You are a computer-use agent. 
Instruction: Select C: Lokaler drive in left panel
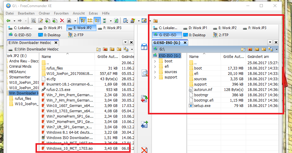point(20,28)
